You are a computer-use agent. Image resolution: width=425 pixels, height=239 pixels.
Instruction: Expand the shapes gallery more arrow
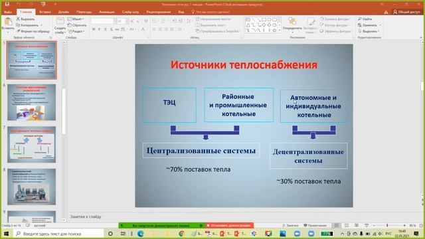click(x=280, y=31)
